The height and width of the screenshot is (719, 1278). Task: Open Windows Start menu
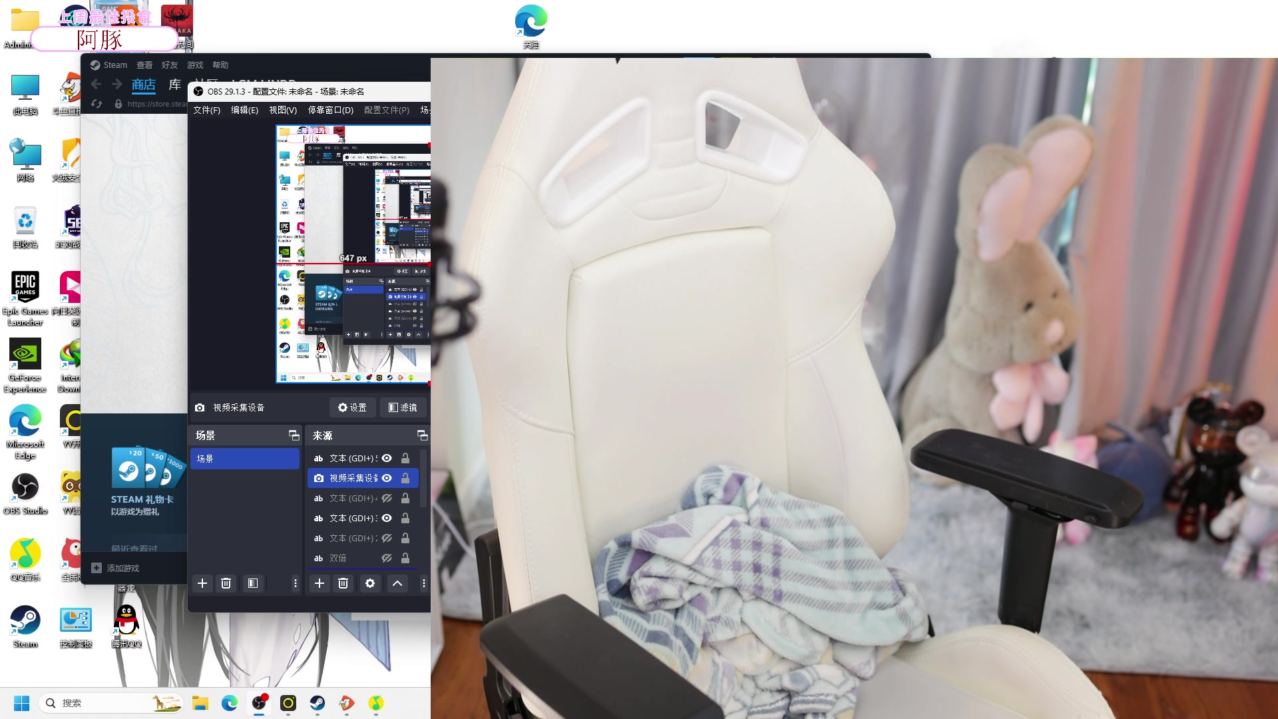coord(21,703)
